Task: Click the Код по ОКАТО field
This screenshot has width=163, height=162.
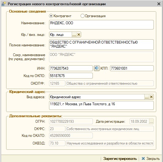Action: pyautogui.click(x=71, y=135)
